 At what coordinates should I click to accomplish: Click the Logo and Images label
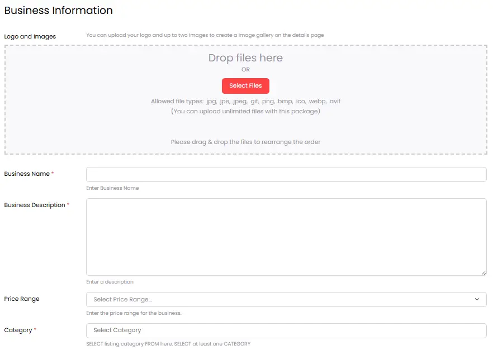(30, 37)
